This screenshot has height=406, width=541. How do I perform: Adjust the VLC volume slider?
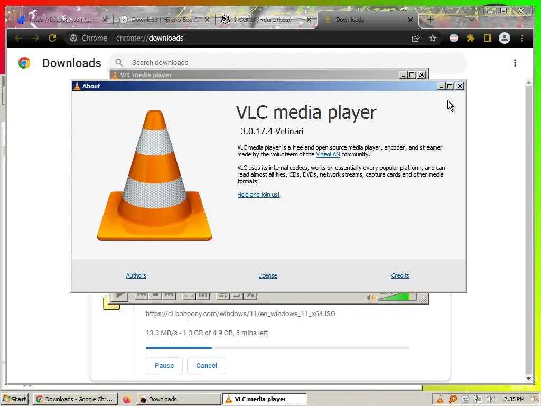pos(397,297)
